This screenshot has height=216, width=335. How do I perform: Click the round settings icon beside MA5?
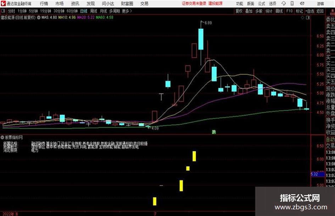[x=39, y=17]
